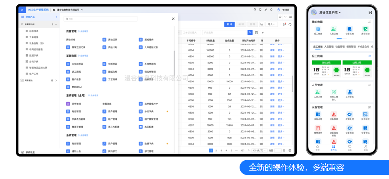This screenshot has width=389, height=179.
Task: Tap the scan icon in the phone header
Action: 370,12
